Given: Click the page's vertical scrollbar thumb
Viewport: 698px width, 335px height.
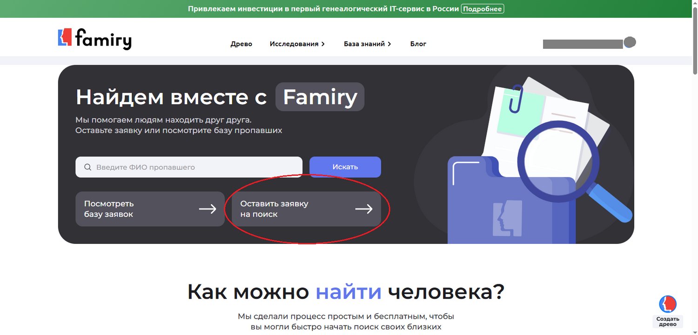Looking at the screenshot, I should click(695, 42).
